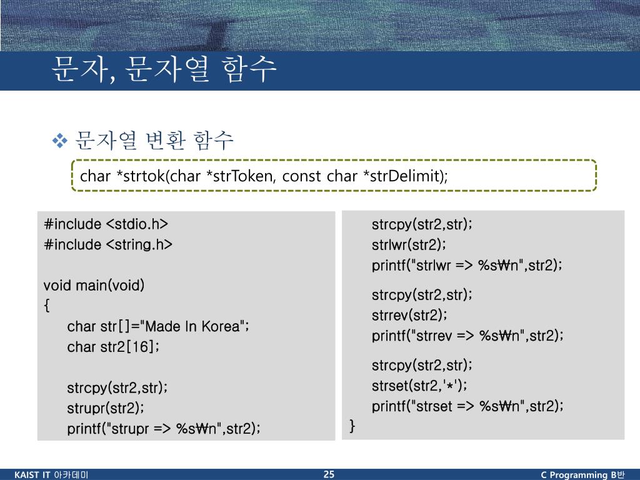Click the "strrev(str2);" call

tap(409, 315)
